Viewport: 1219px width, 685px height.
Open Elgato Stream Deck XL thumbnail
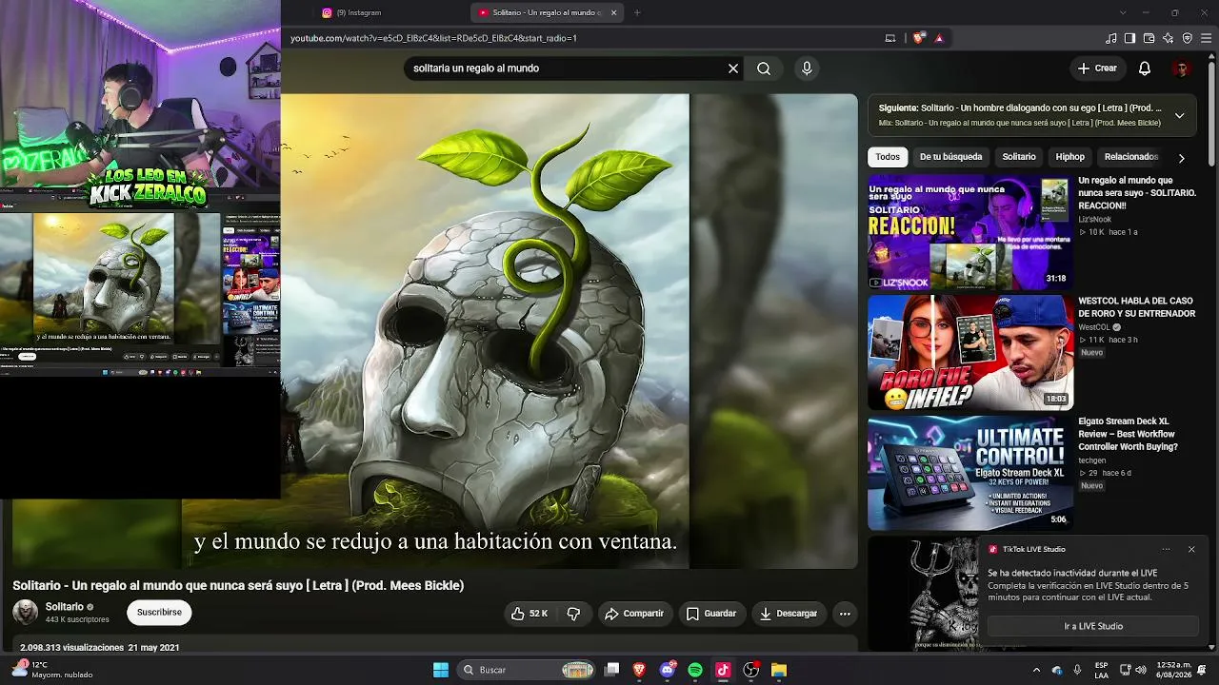click(x=969, y=473)
